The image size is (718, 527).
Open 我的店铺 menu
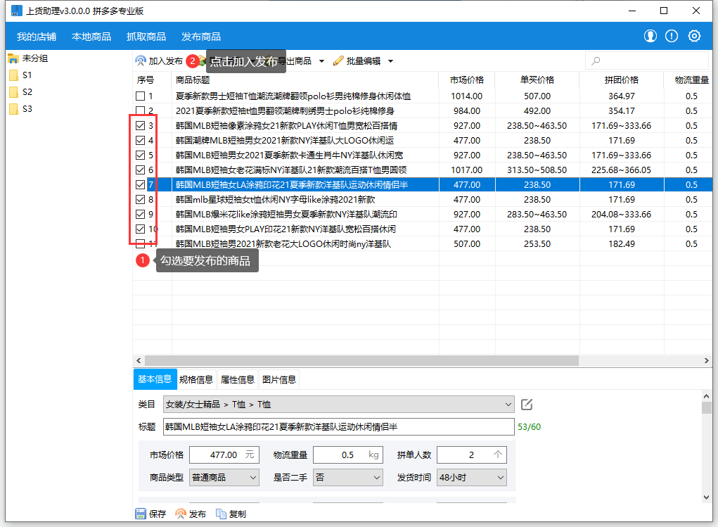(37, 37)
